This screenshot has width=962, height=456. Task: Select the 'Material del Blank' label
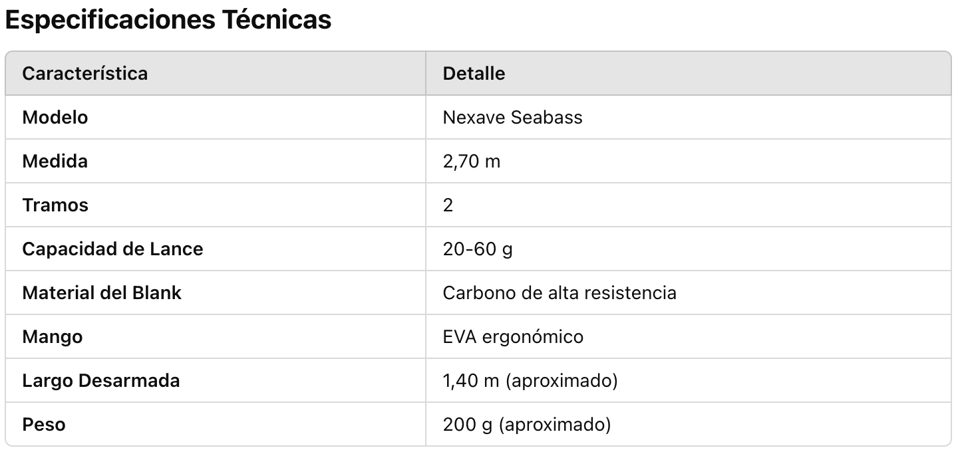pyautogui.click(x=102, y=292)
